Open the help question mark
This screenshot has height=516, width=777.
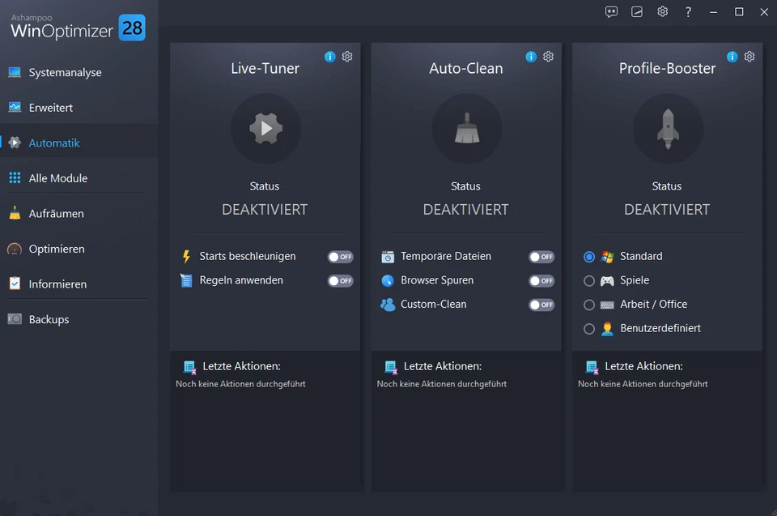click(688, 11)
